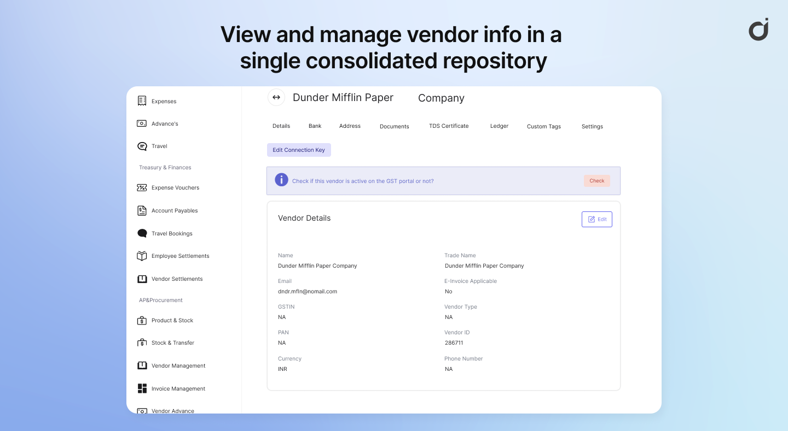Click the Vendor ID value 286711
This screenshot has height=431, width=788.
click(x=454, y=343)
